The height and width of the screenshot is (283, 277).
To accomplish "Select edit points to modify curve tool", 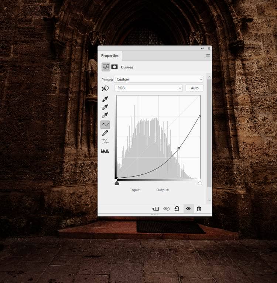I will tap(105, 125).
